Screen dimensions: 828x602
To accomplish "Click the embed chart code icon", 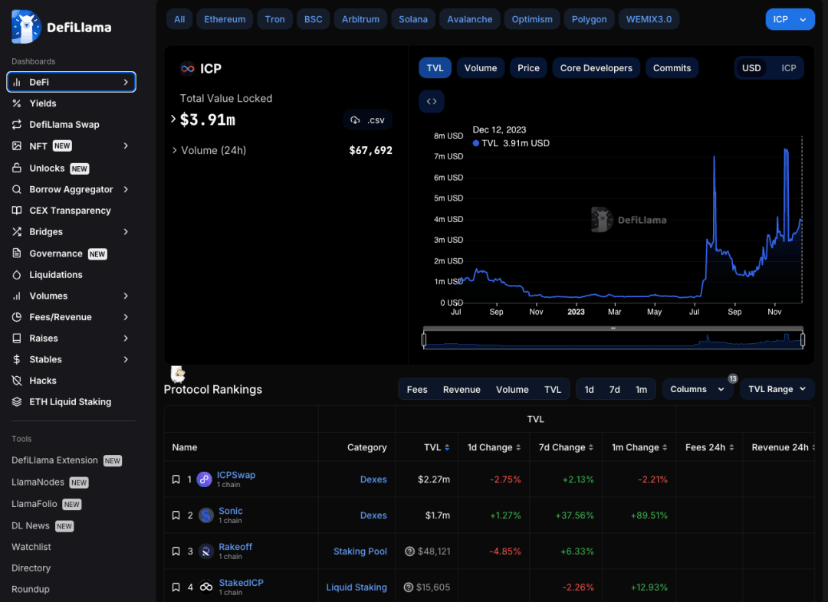I will 432,101.
